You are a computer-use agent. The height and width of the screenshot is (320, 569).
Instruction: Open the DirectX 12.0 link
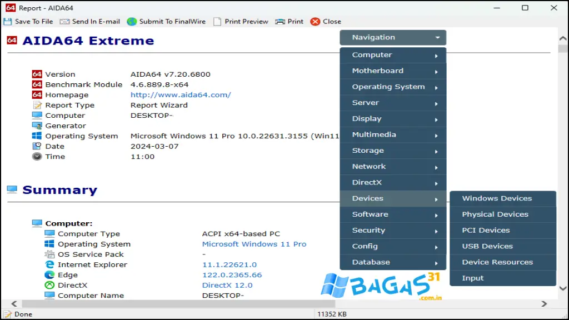coord(228,284)
